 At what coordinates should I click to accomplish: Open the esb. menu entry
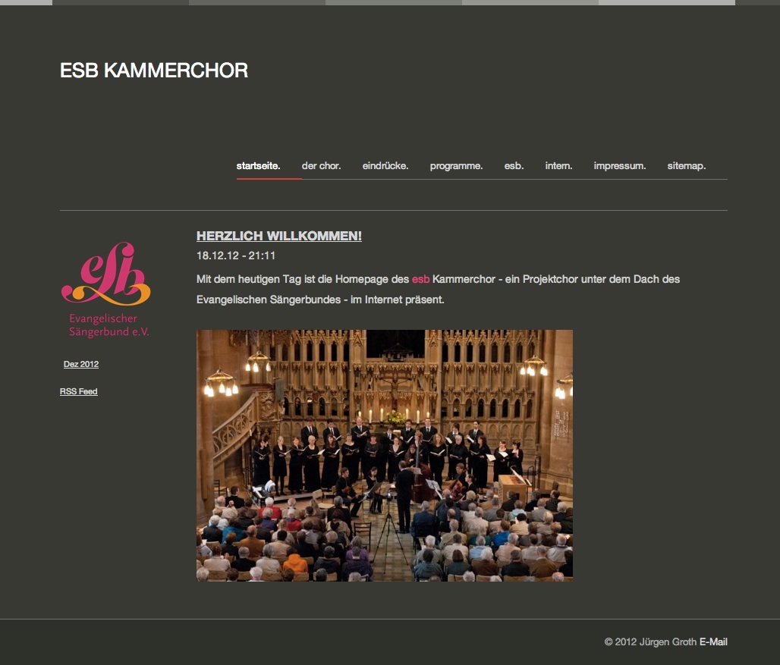(514, 166)
